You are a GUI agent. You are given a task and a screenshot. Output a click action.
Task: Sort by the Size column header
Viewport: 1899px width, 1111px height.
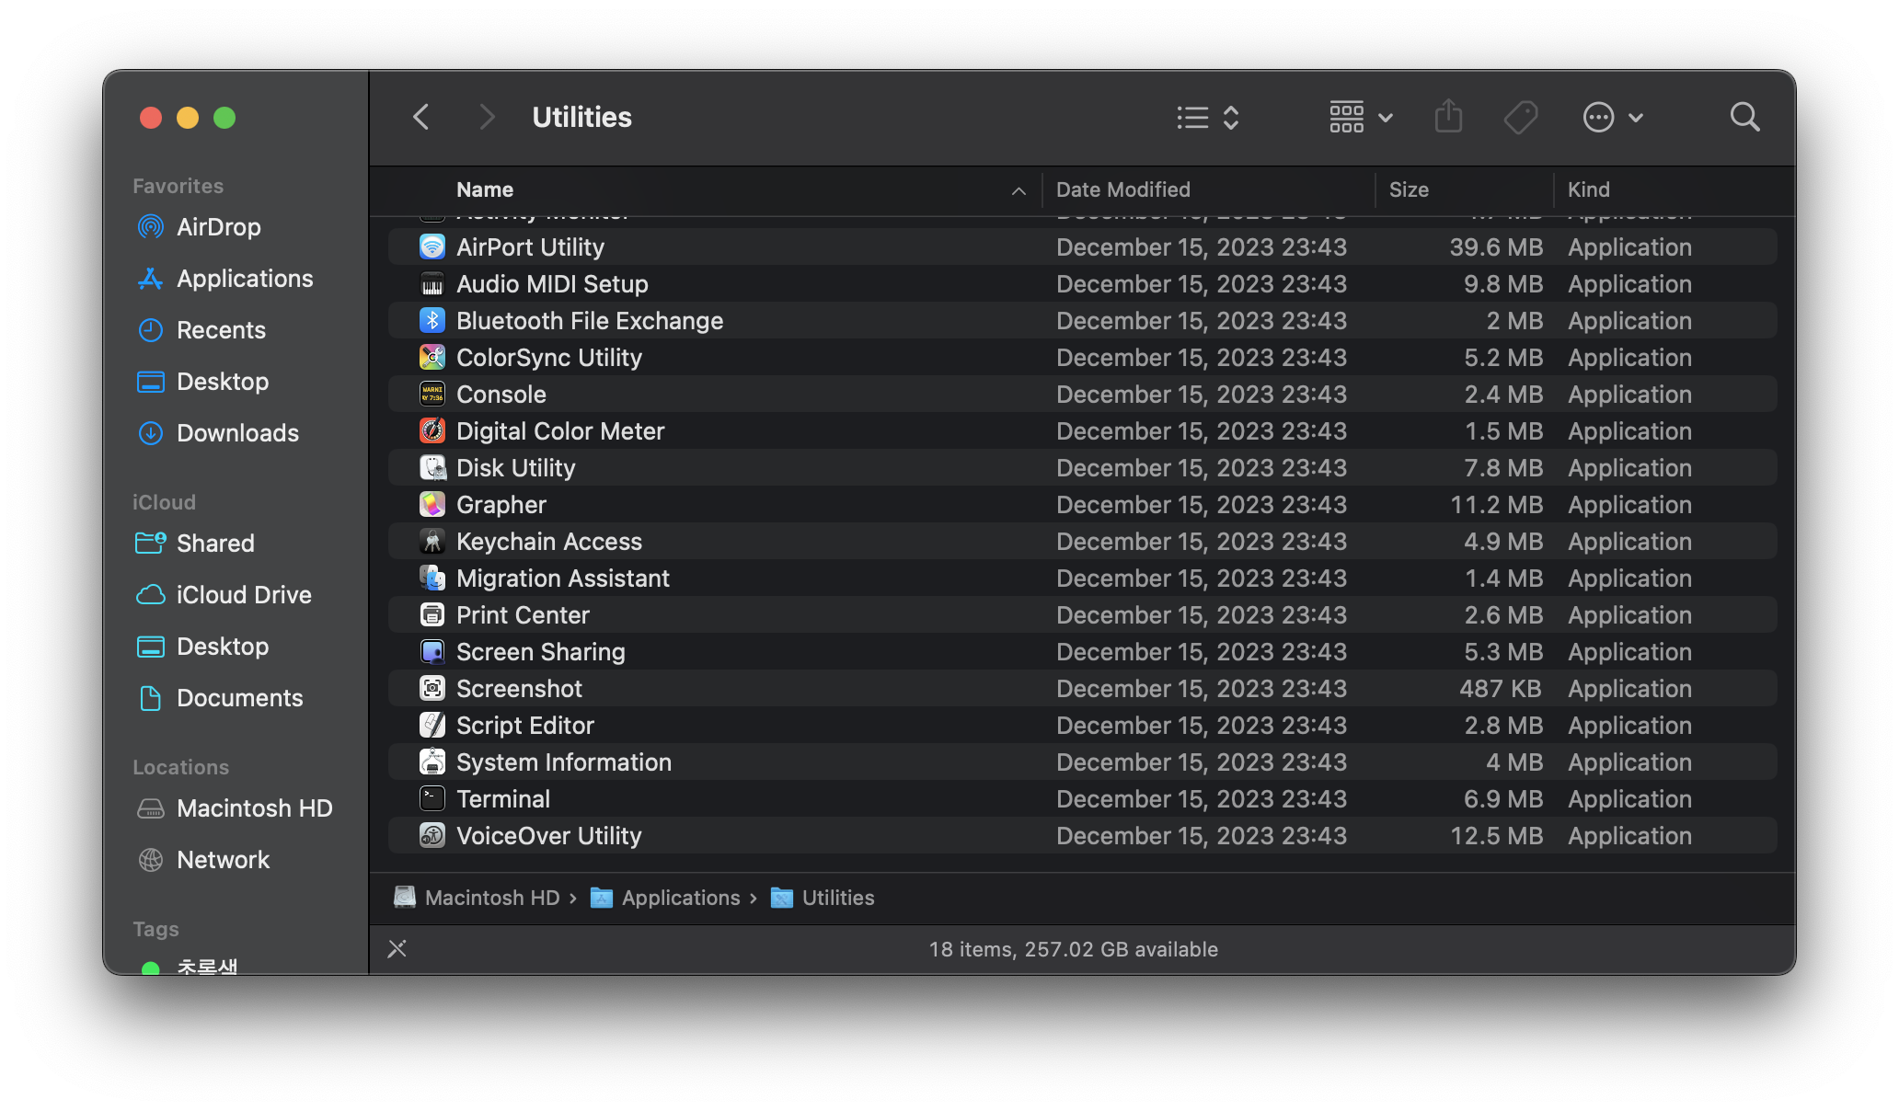1409,189
